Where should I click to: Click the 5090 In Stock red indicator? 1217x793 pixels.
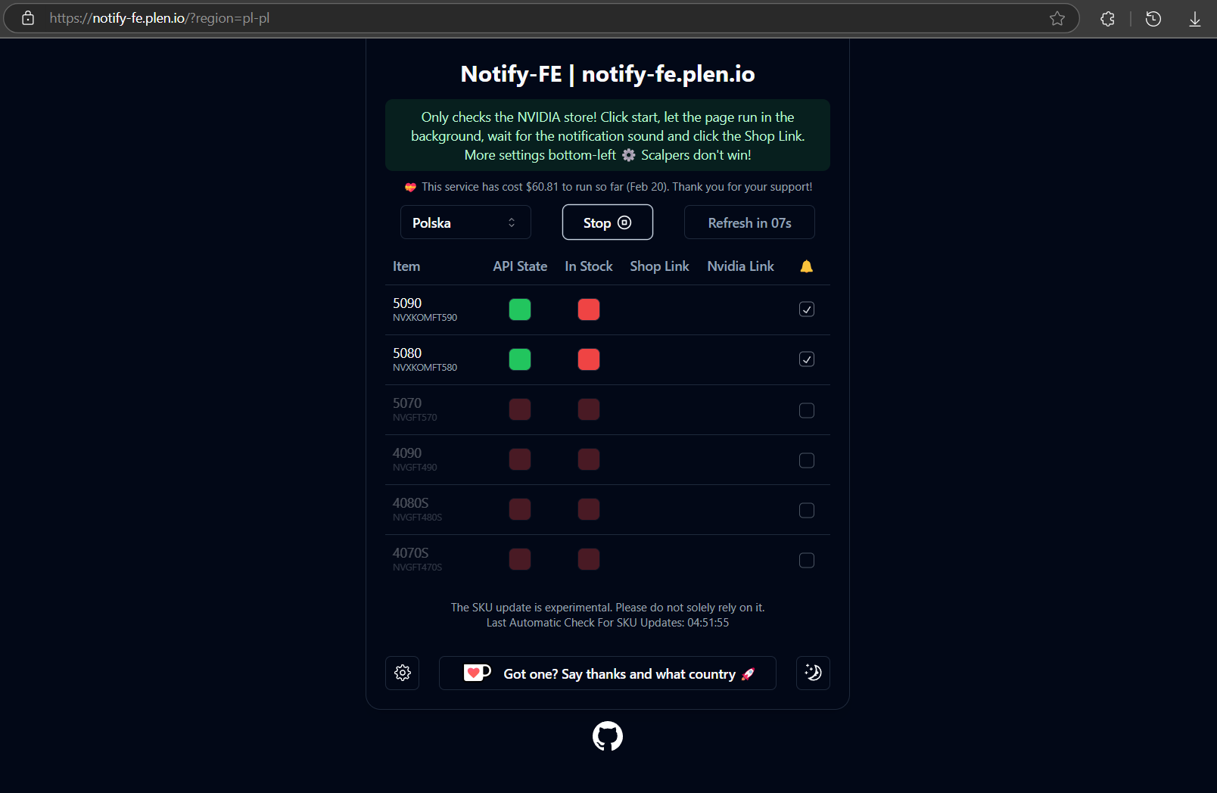(x=589, y=309)
